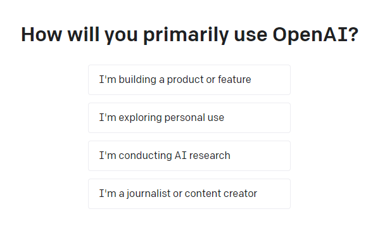
Task: Choose the content creator usage option
Action: (189, 194)
